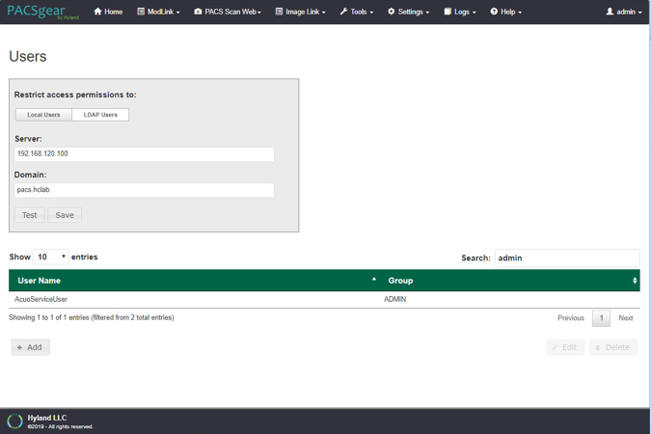This screenshot has width=651, height=434.
Task: Open the Image Link dropdown menu
Action: [301, 12]
